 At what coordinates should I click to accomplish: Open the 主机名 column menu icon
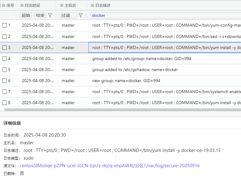pyautogui.click(x=62, y=6)
